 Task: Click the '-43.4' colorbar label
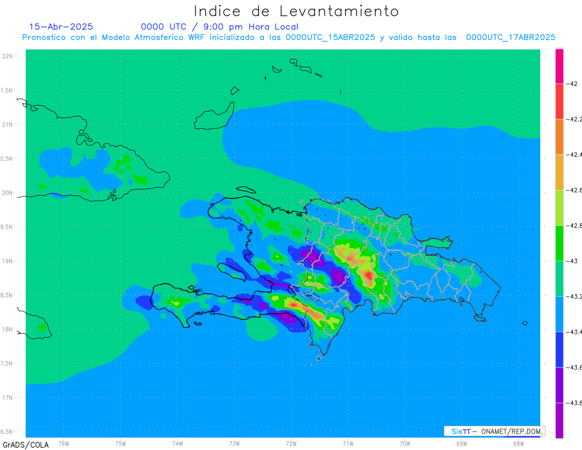tap(574, 332)
